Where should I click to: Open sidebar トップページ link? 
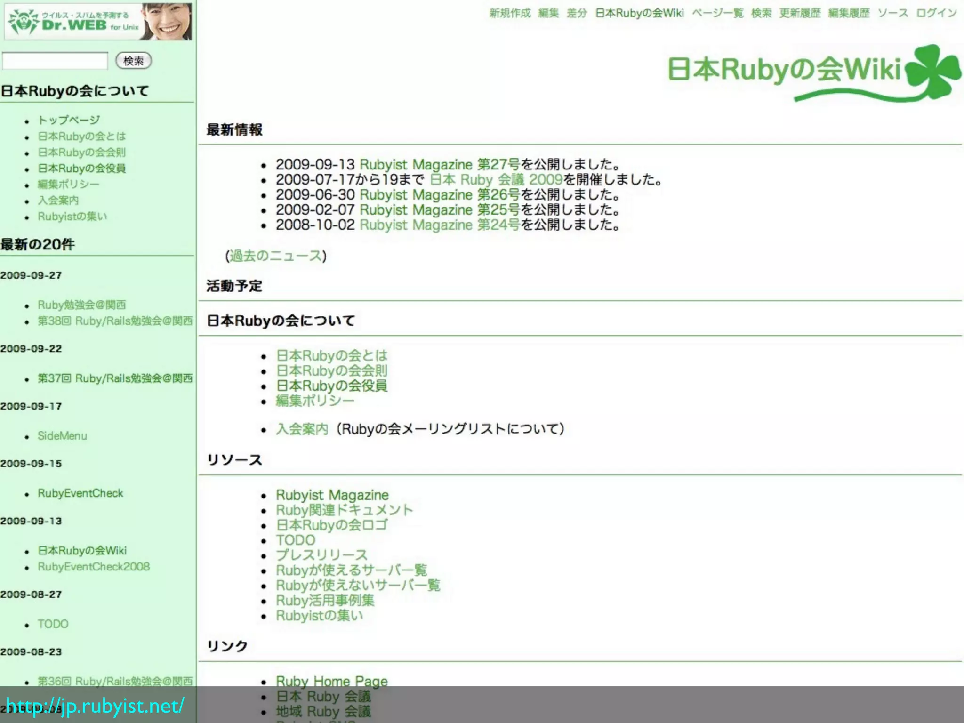(x=69, y=120)
